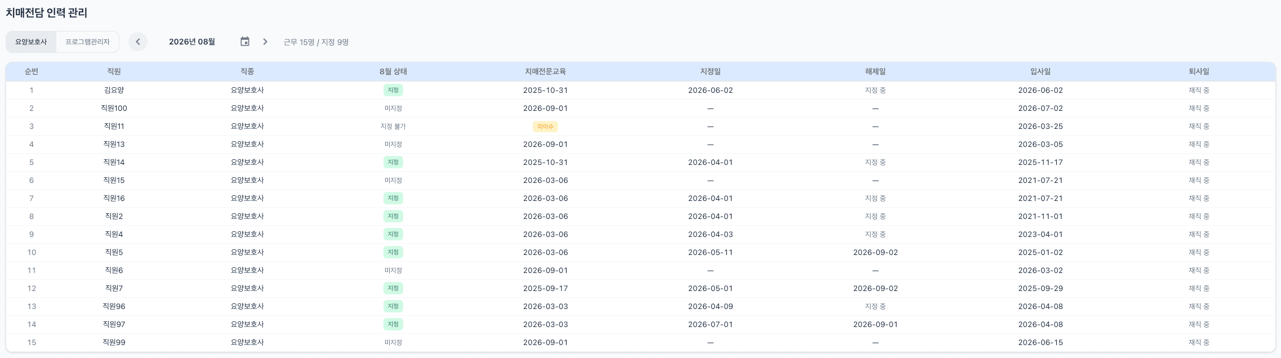The height and width of the screenshot is (358, 1281).
Task: Select employee 직원100 row name
Action: [x=114, y=108]
